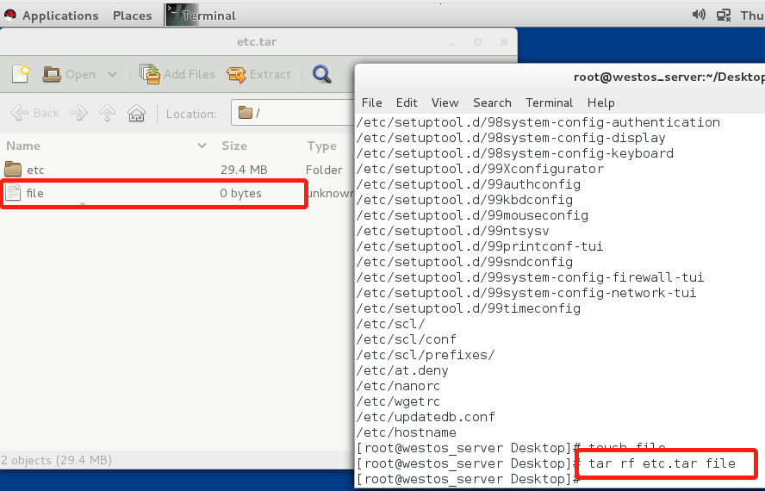Open the Places menu in top panel

(x=132, y=16)
